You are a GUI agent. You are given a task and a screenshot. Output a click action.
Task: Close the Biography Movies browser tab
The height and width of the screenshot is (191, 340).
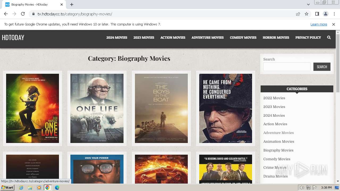point(62,5)
